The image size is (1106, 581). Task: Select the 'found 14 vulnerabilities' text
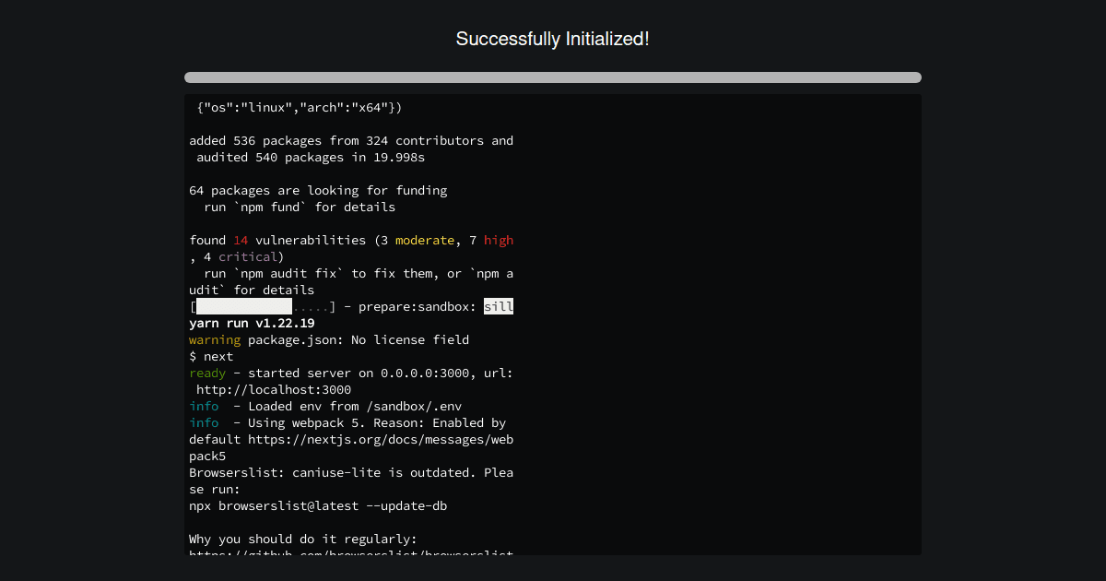tap(276, 240)
